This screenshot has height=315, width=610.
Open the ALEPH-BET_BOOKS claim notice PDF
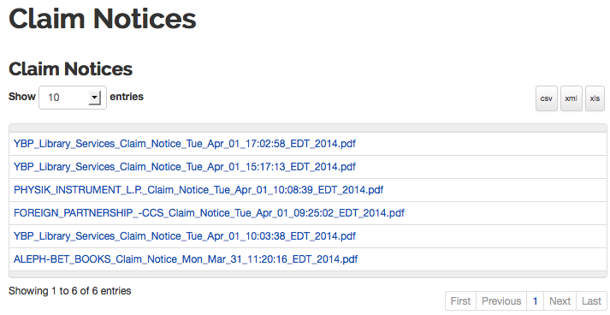(x=186, y=259)
